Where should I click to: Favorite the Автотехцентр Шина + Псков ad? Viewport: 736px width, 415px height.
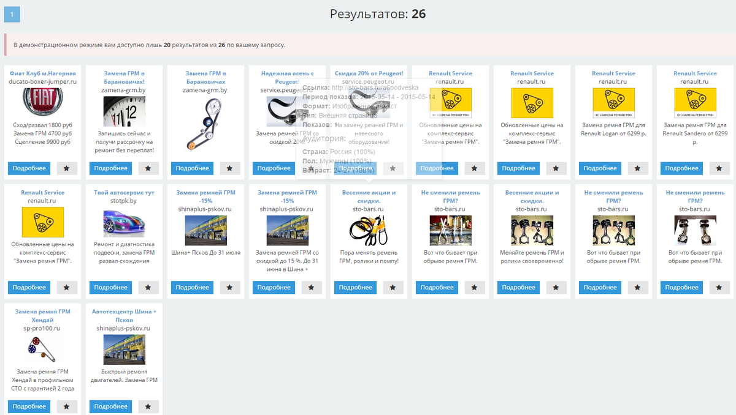coord(148,406)
